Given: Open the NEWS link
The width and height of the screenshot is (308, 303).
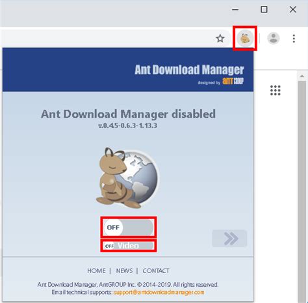Looking at the screenshot, I should click(124, 270).
